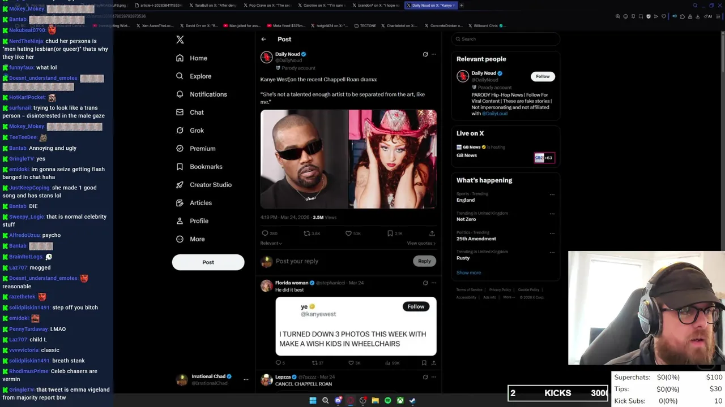This screenshot has width=725, height=407.
Task: Open Chat in X sidebar
Action: [190, 112]
